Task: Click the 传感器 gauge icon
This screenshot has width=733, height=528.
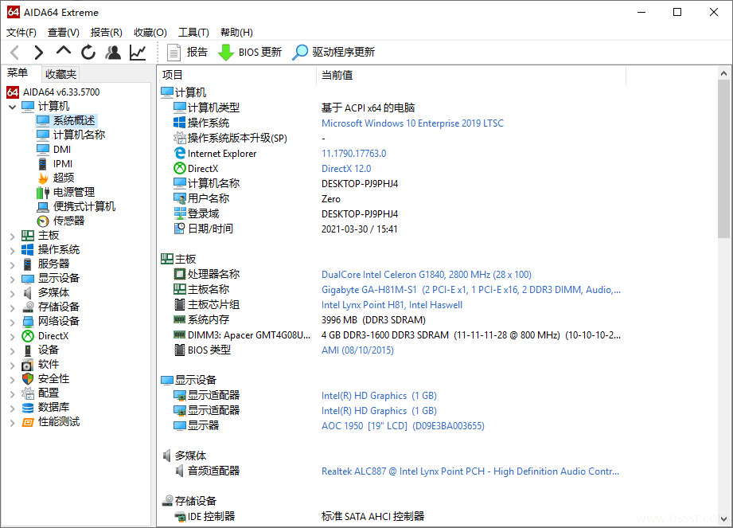Action: pos(43,221)
